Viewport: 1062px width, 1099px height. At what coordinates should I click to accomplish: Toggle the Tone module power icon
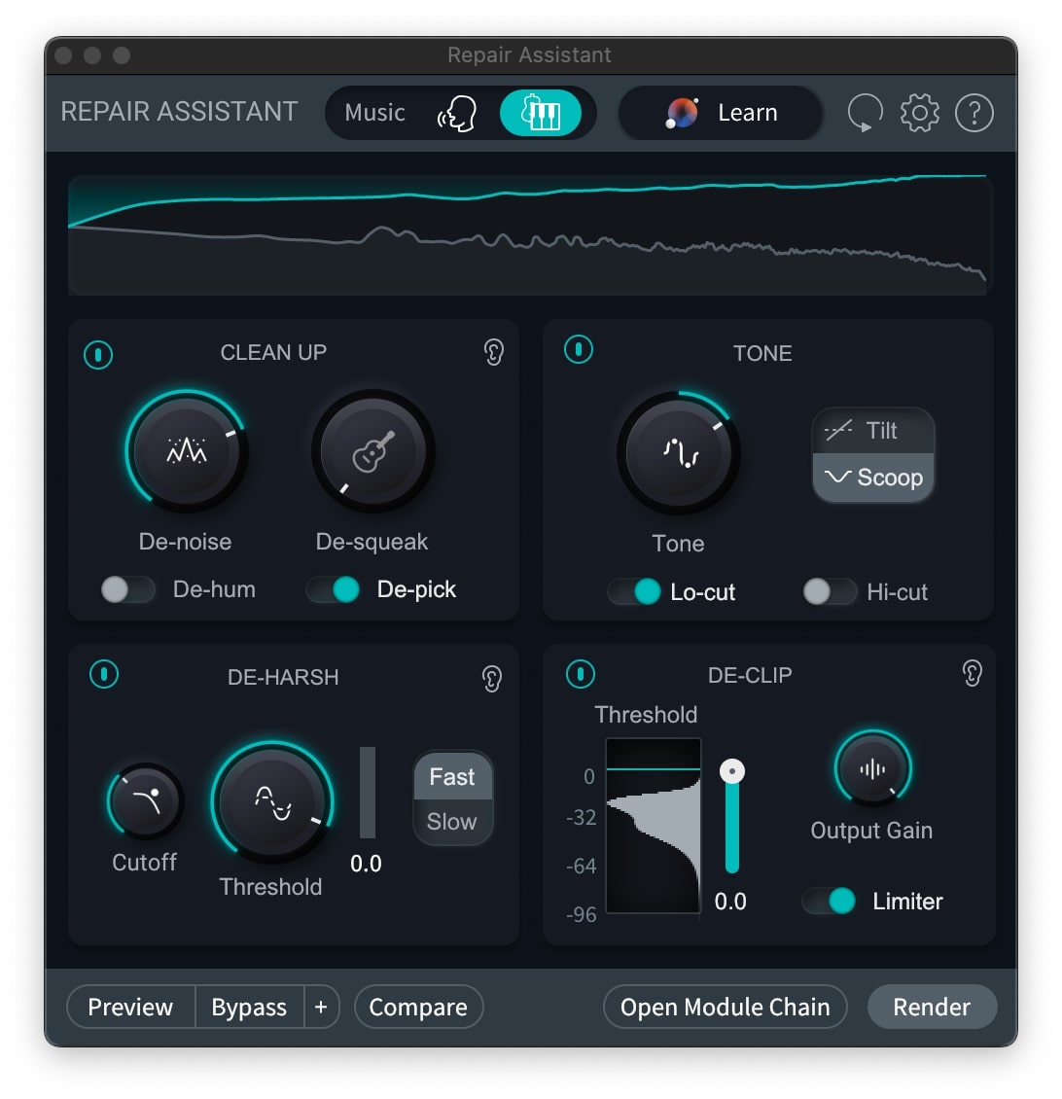pyautogui.click(x=579, y=350)
